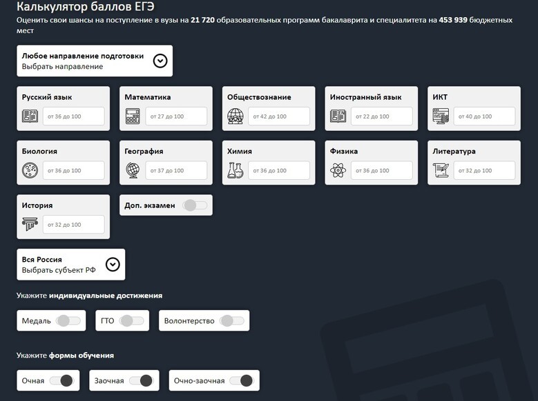Turn on the ГТО toggle
This screenshot has height=401, width=538.
point(132,321)
